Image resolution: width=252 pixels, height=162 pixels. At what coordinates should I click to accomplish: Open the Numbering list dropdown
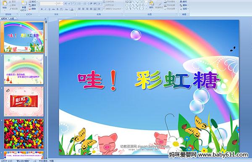(x=86, y=3)
